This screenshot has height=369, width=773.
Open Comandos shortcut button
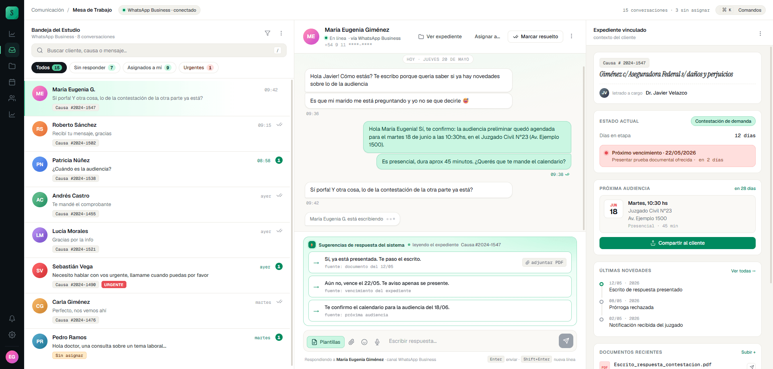tap(741, 10)
